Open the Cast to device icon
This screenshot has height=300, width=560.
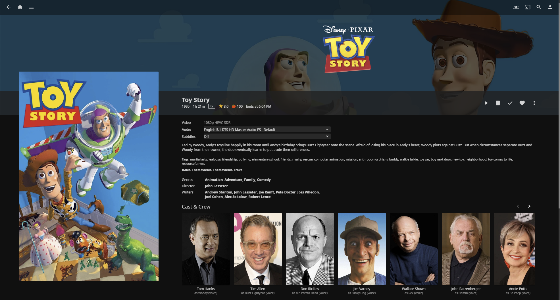[x=527, y=7]
